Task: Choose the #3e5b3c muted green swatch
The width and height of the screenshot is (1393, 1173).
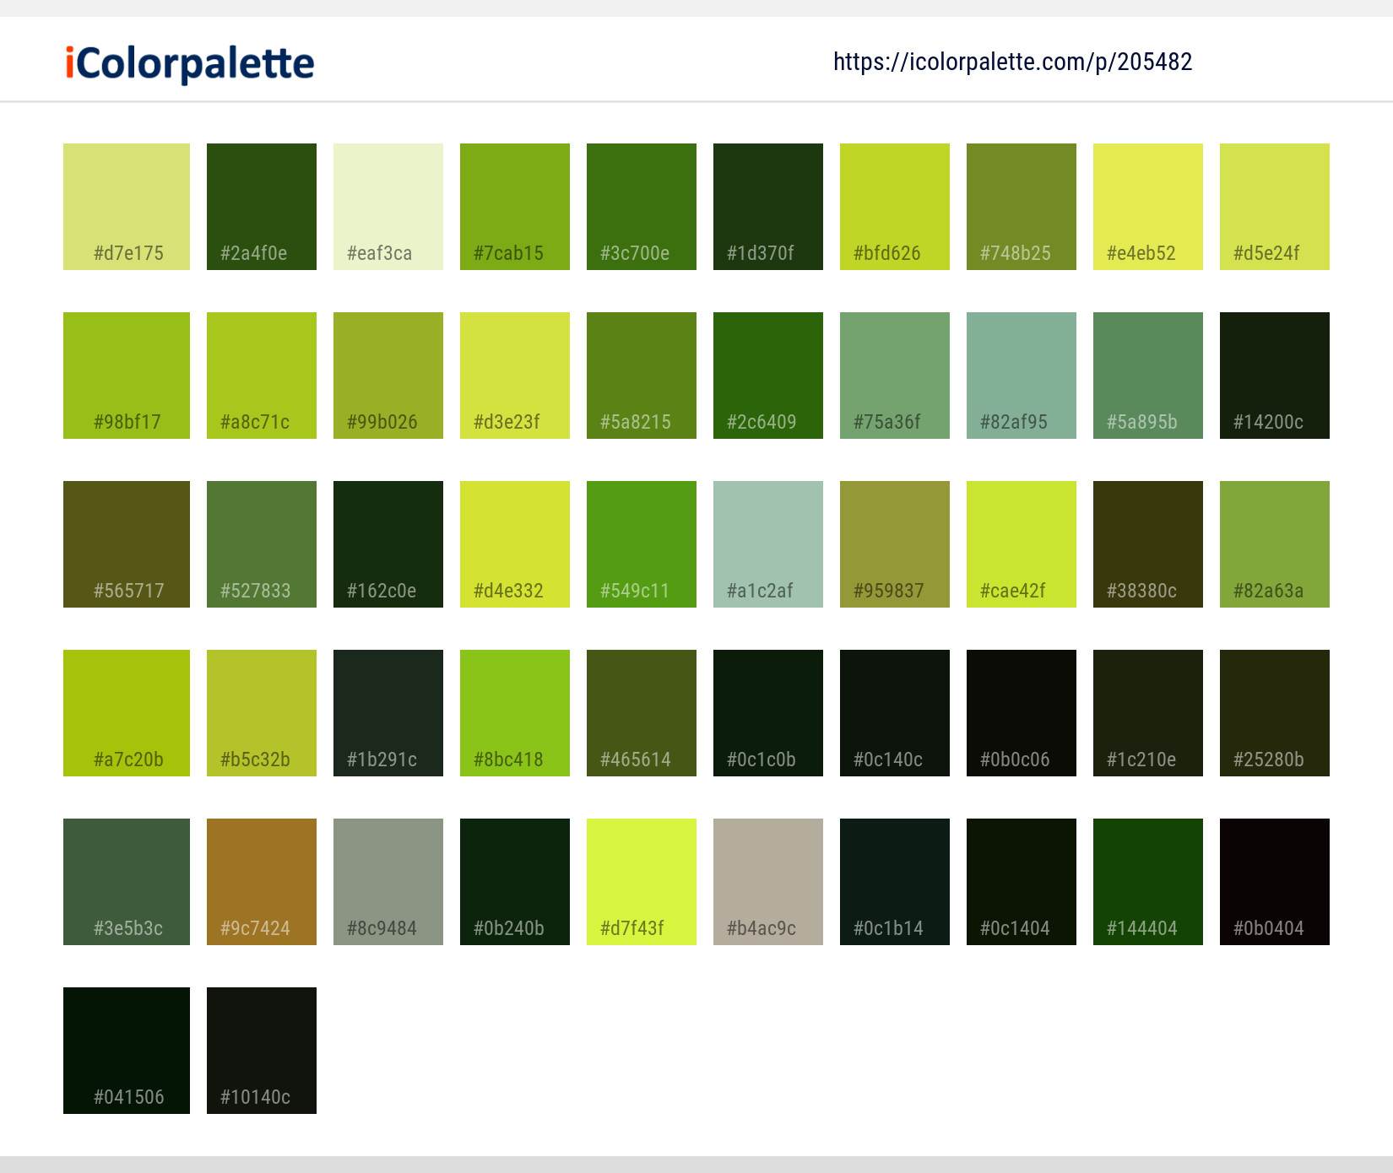Action: 127,882
